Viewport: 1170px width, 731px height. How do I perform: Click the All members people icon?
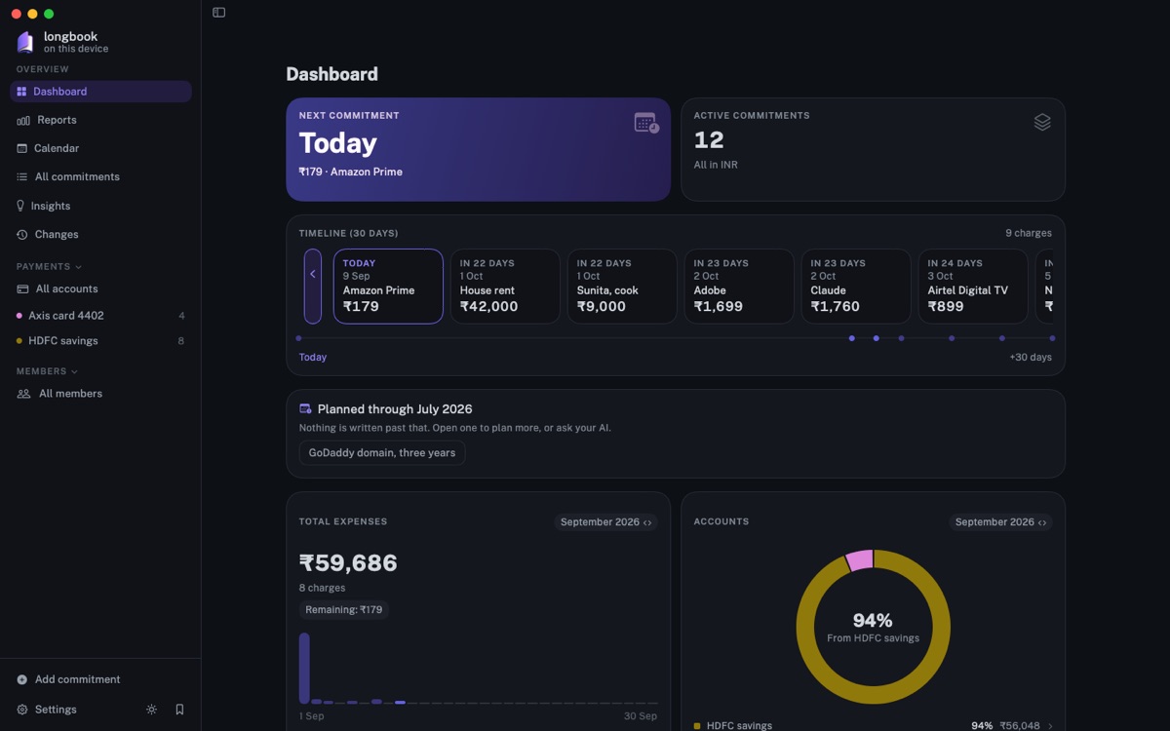[23, 394]
